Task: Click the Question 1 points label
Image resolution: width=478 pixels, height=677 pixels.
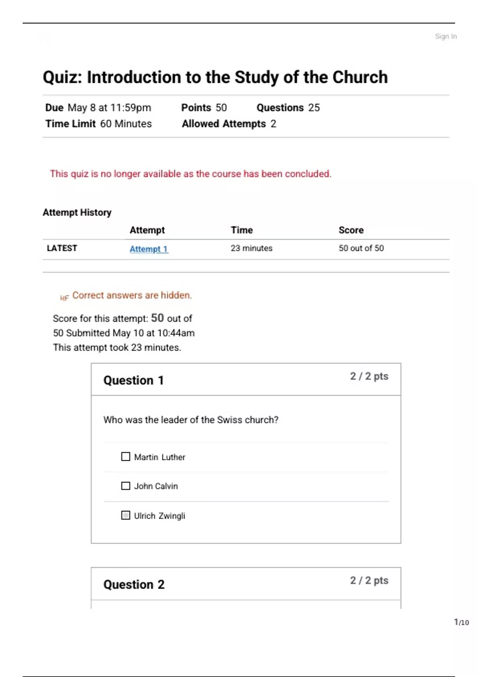Action: [x=369, y=376]
